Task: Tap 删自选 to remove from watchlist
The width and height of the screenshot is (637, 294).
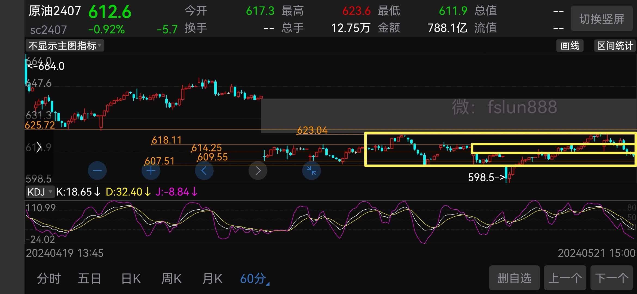Action: coord(514,278)
